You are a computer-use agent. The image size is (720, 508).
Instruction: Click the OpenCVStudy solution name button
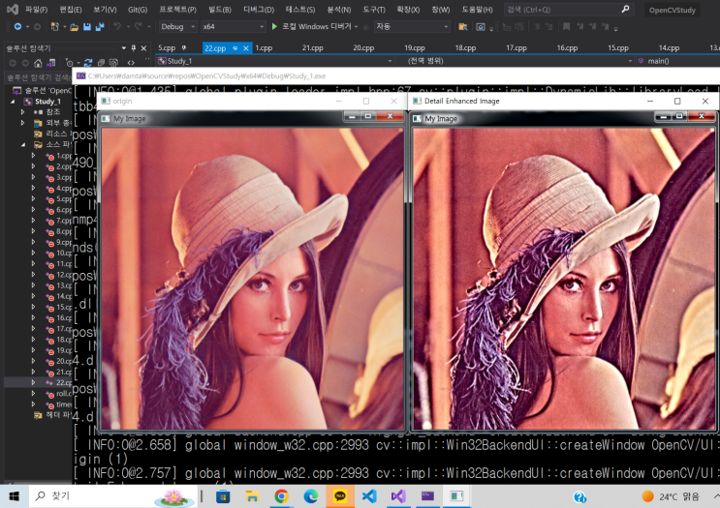click(x=672, y=10)
